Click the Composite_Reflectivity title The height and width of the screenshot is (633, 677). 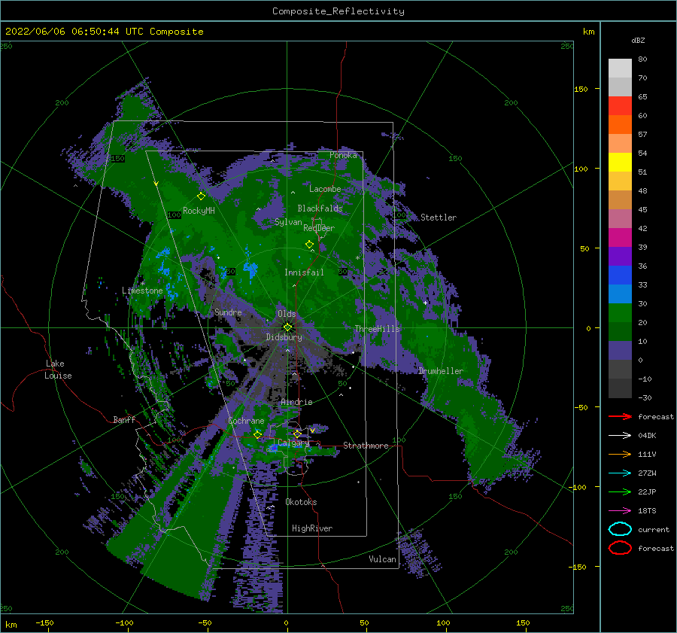(x=338, y=11)
